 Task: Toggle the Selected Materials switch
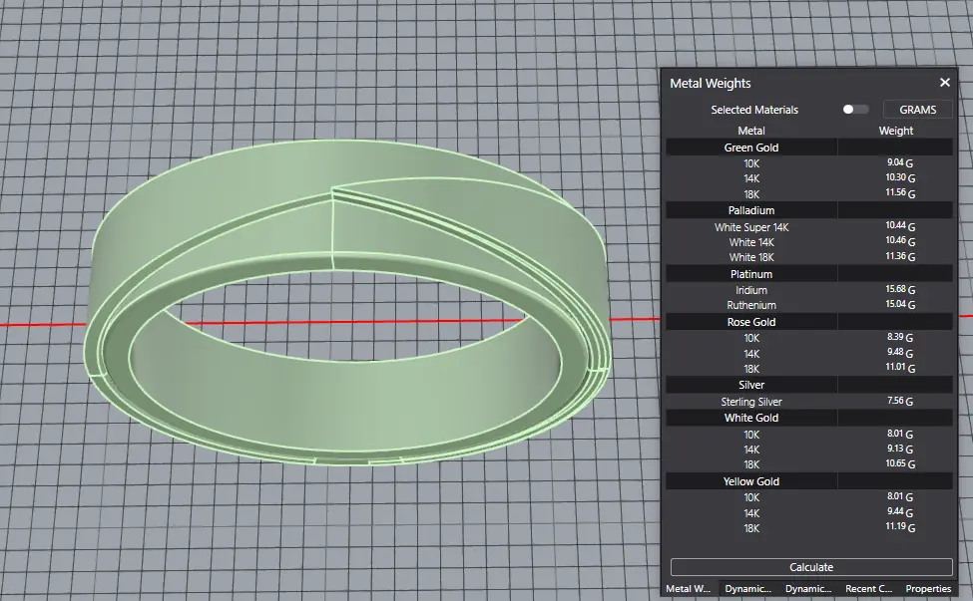[x=855, y=110]
